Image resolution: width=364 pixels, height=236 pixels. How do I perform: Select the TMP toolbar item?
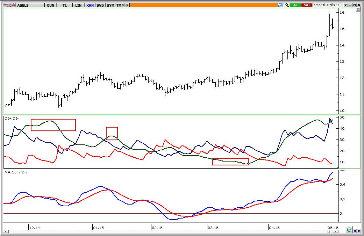pyautogui.click(x=120, y=5)
